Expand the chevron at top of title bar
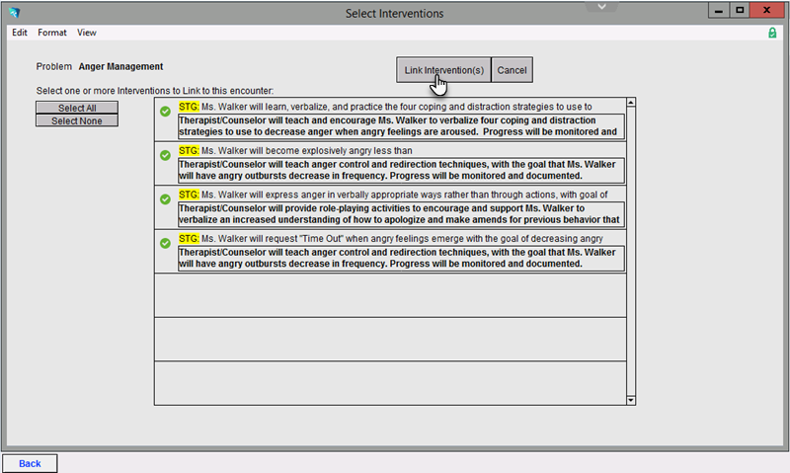The height and width of the screenshot is (473, 790). (x=601, y=7)
